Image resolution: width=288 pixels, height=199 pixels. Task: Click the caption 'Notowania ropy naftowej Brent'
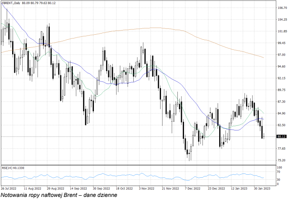56,195
